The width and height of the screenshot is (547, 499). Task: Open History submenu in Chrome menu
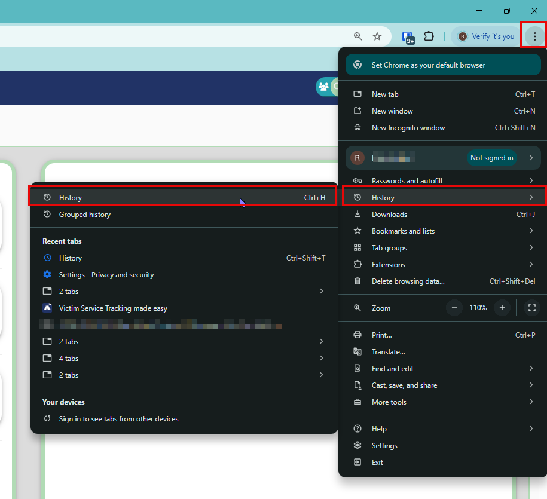pyautogui.click(x=443, y=197)
